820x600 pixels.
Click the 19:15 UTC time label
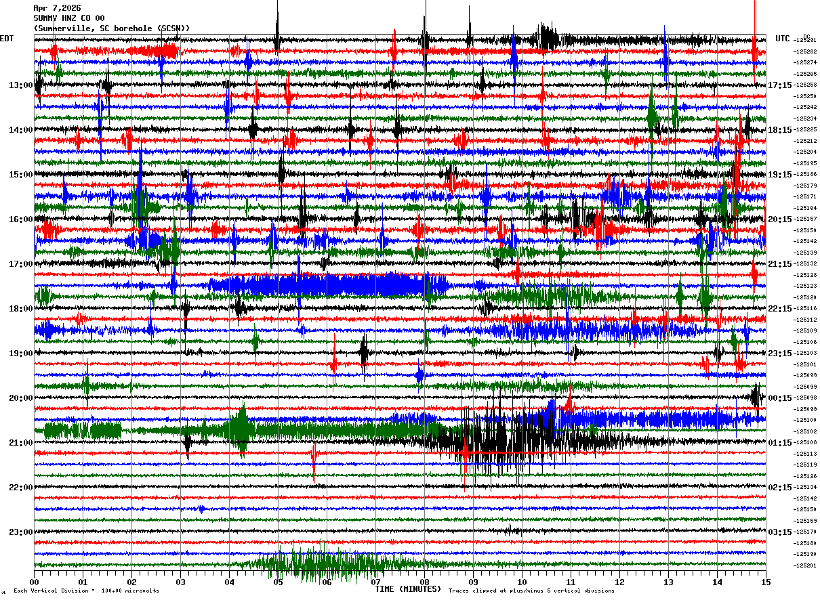779,175
